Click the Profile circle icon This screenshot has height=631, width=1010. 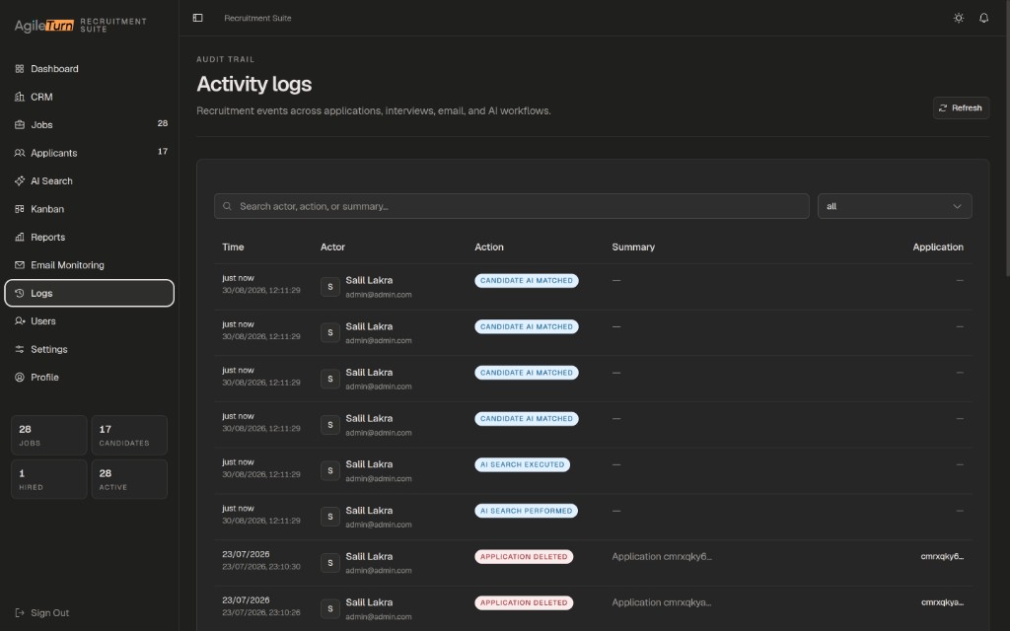(x=20, y=378)
